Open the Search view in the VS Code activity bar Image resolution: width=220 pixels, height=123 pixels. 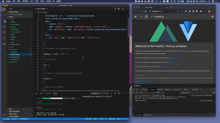4,15
